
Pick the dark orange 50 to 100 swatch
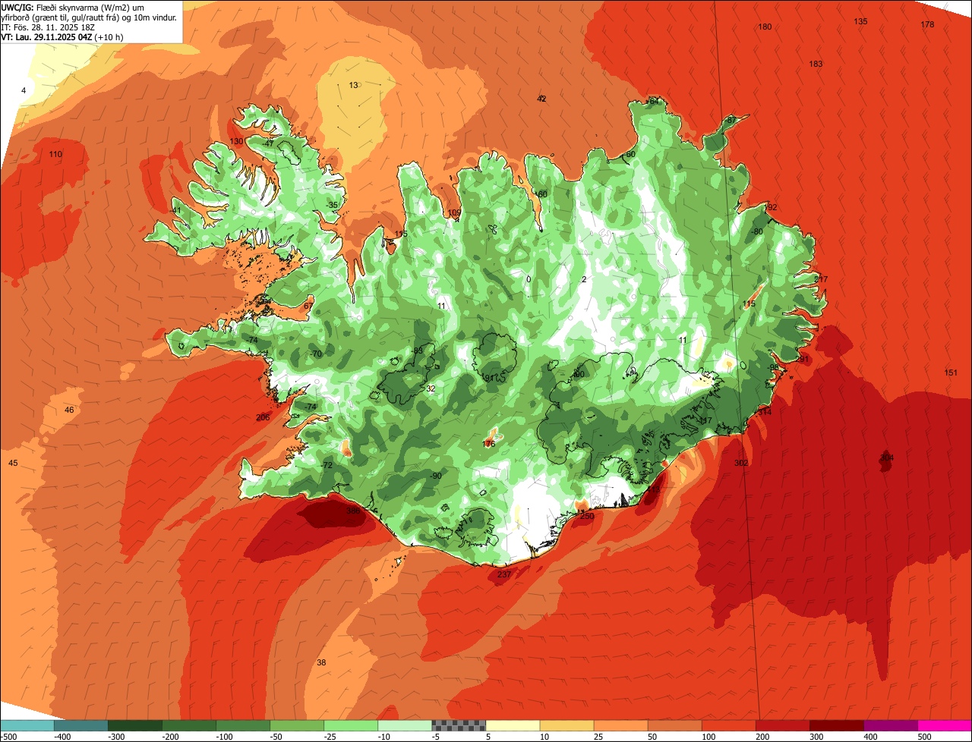[x=674, y=725]
